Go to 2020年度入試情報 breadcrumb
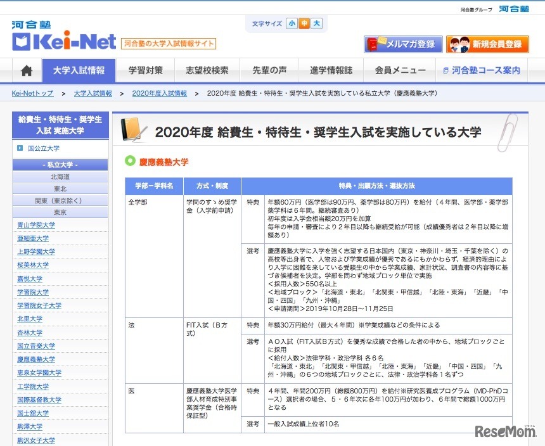 (159, 93)
